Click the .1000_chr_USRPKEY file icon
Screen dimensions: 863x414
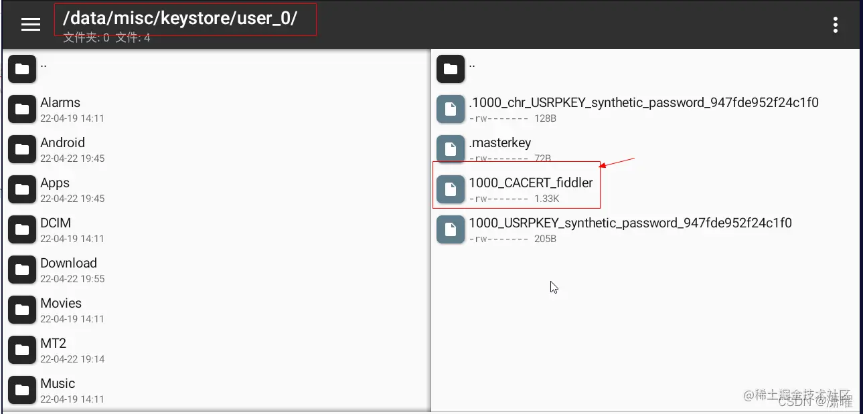coord(451,109)
